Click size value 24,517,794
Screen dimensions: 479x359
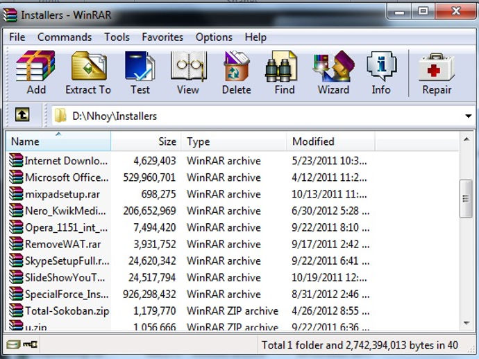pyautogui.click(x=152, y=277)
